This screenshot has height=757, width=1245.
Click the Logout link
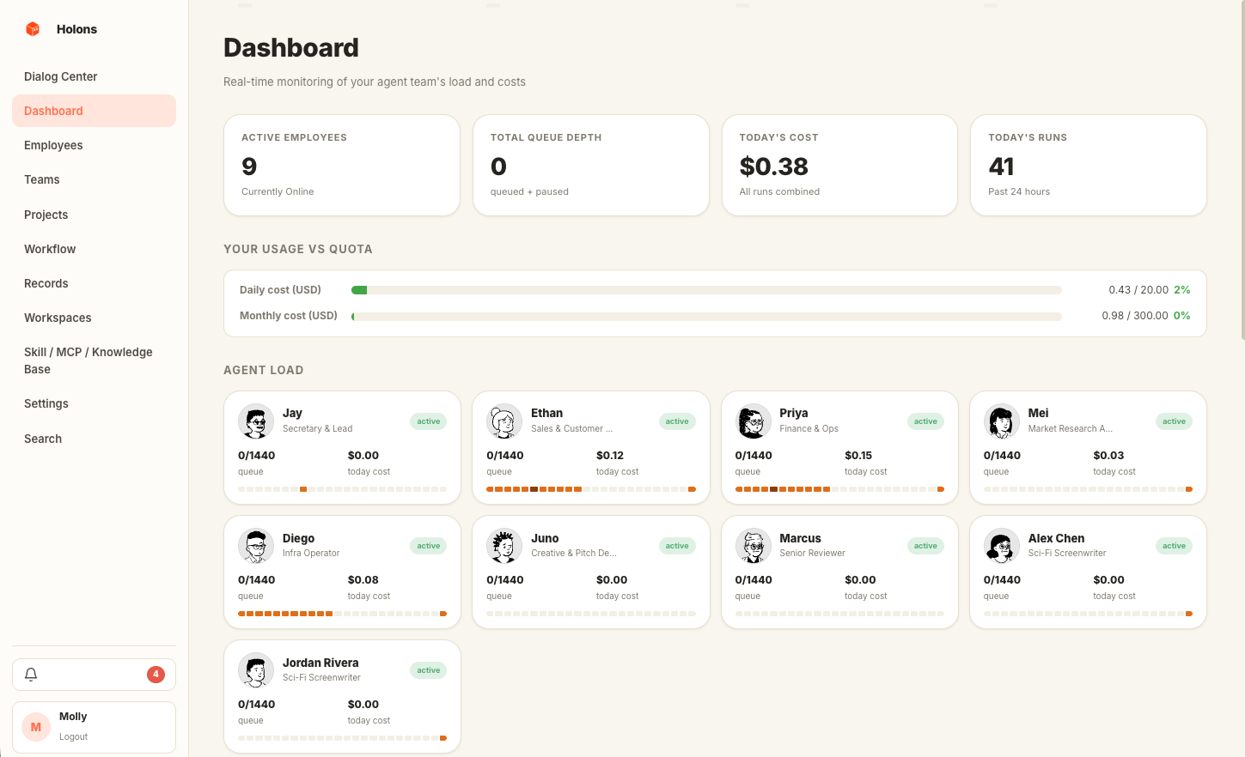tap(73, 736)
